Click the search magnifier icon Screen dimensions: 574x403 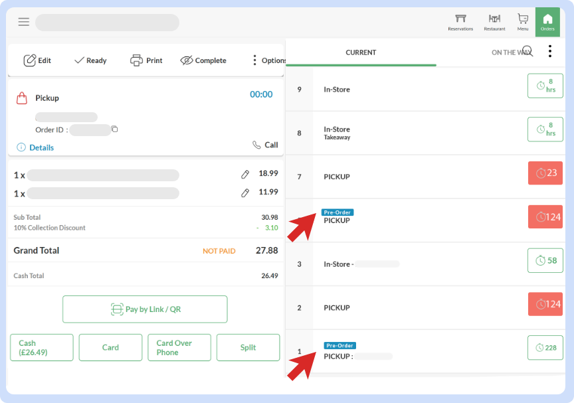(x=527, y=51)
